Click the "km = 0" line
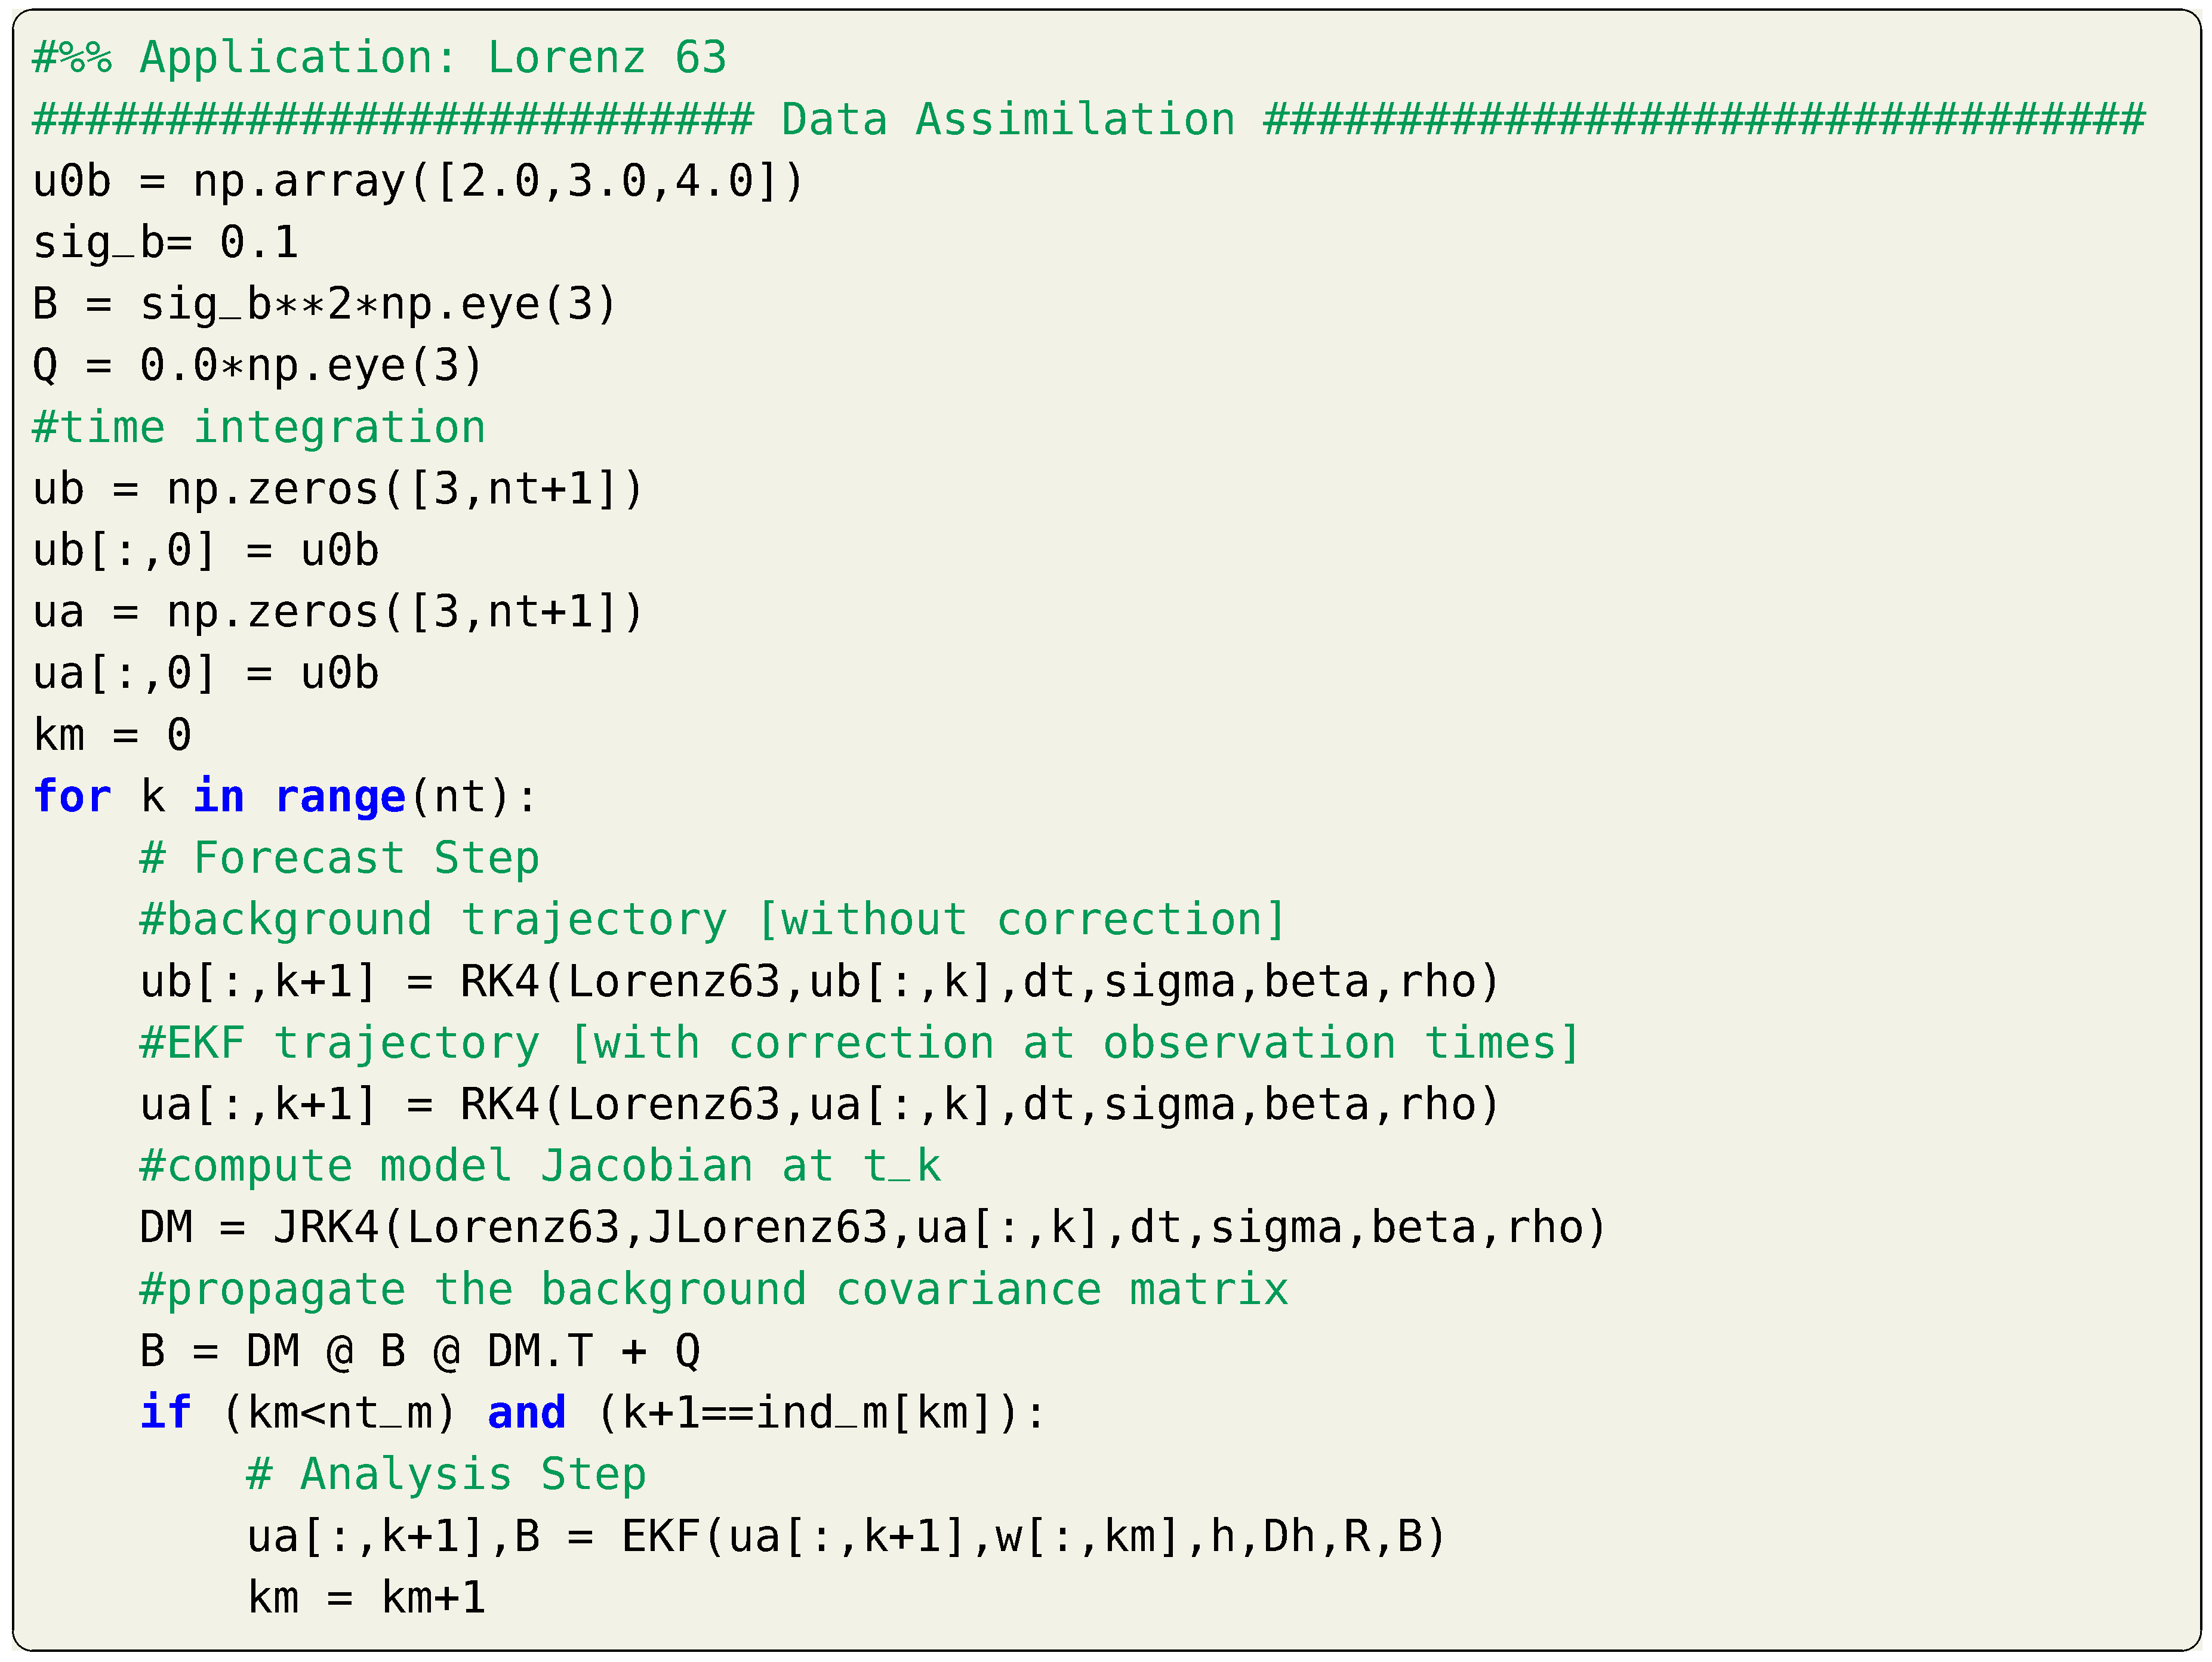This screenshot has width=2212, height=1662. [112, 736]
